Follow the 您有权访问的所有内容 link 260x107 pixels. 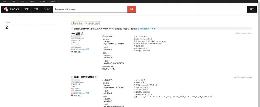pos(146,29)
